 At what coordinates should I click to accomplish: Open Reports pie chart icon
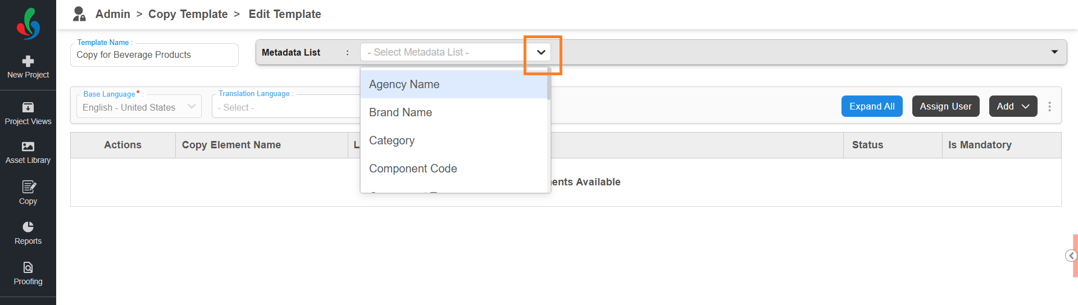pos(28,227)
